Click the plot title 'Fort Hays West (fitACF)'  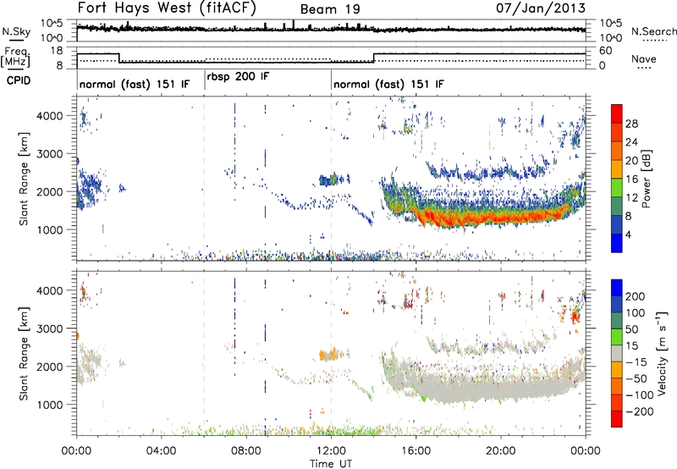tap(167, 8)
